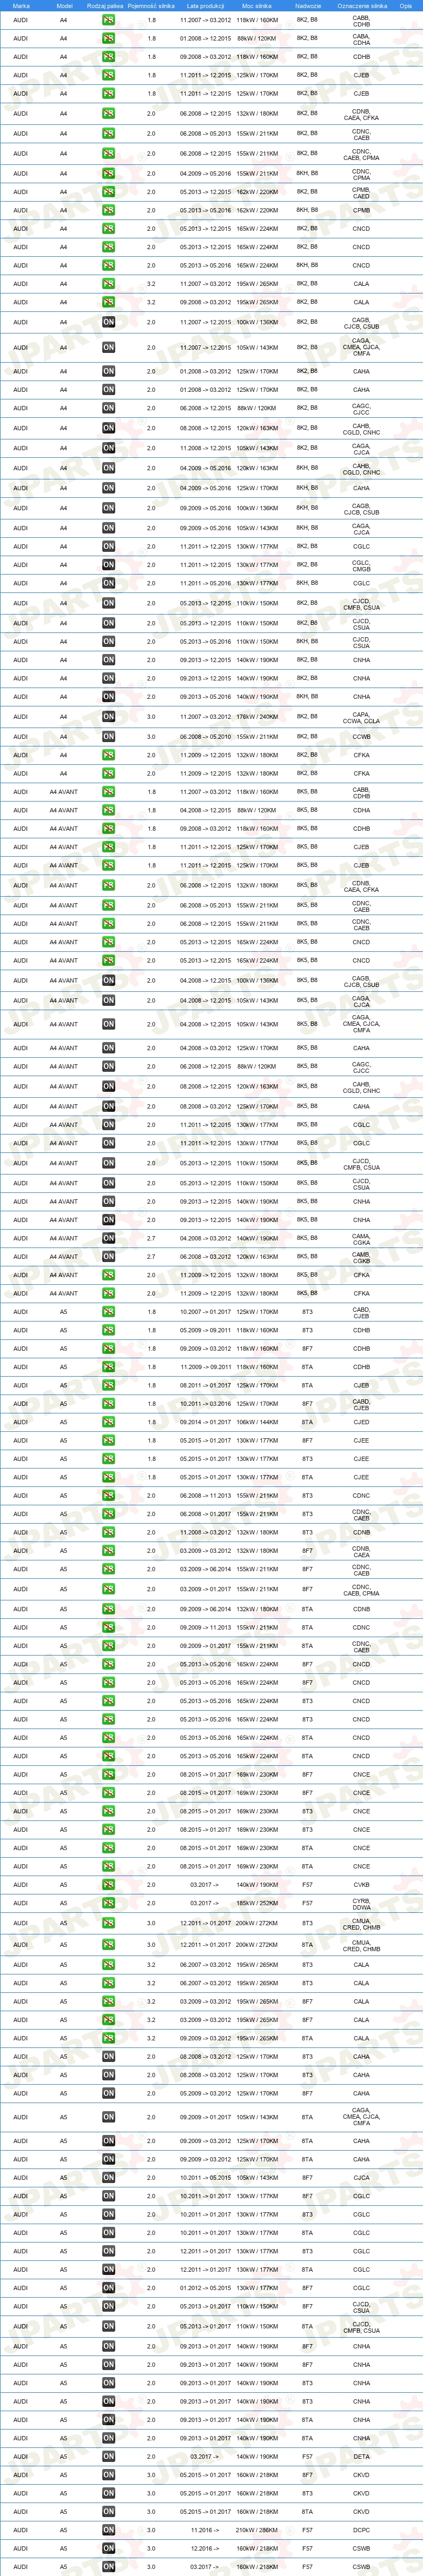Click the diesel ON icon in the A4 CCWB row
Image resolution: width=423 pixels, height=2576 pixels.
pos(108,736)
